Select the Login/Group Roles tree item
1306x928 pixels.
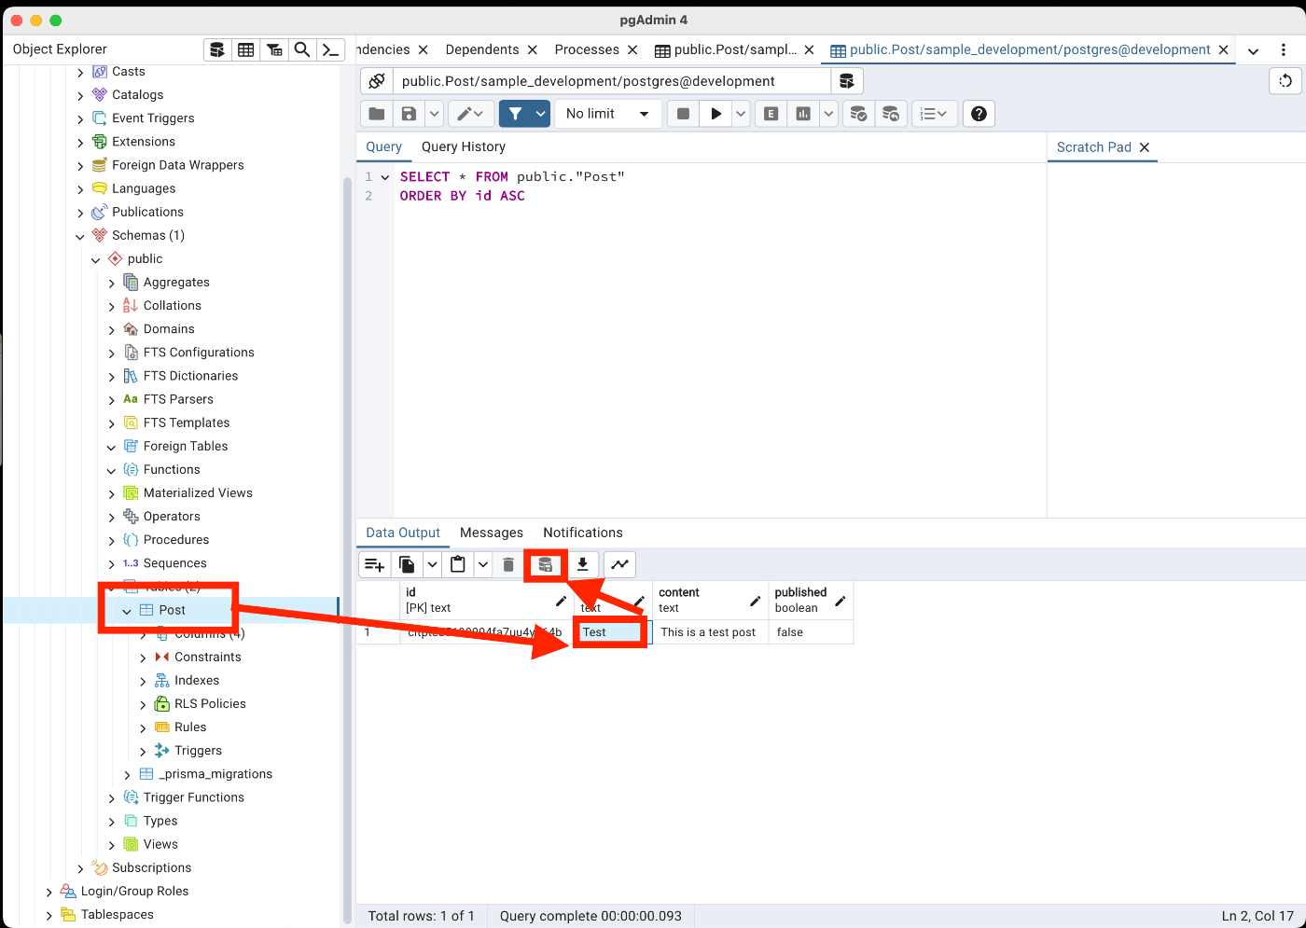click(134, 891)
